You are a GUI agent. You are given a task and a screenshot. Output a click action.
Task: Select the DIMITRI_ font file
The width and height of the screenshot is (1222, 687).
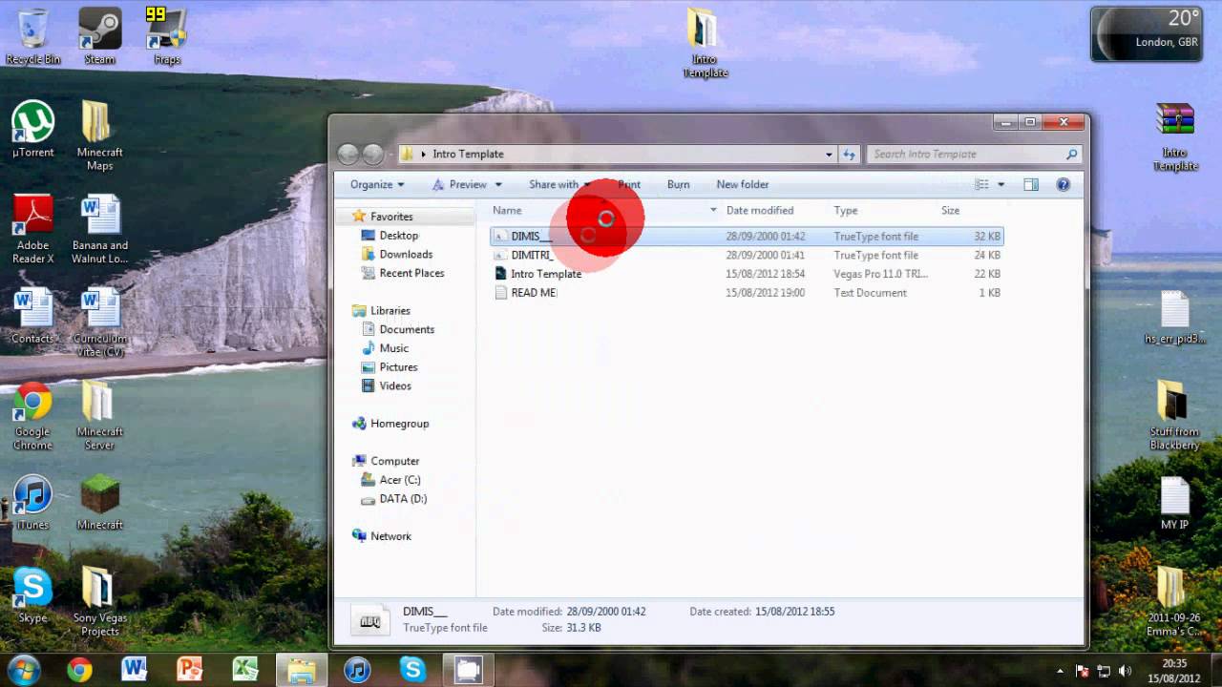(x=747, y=255)
